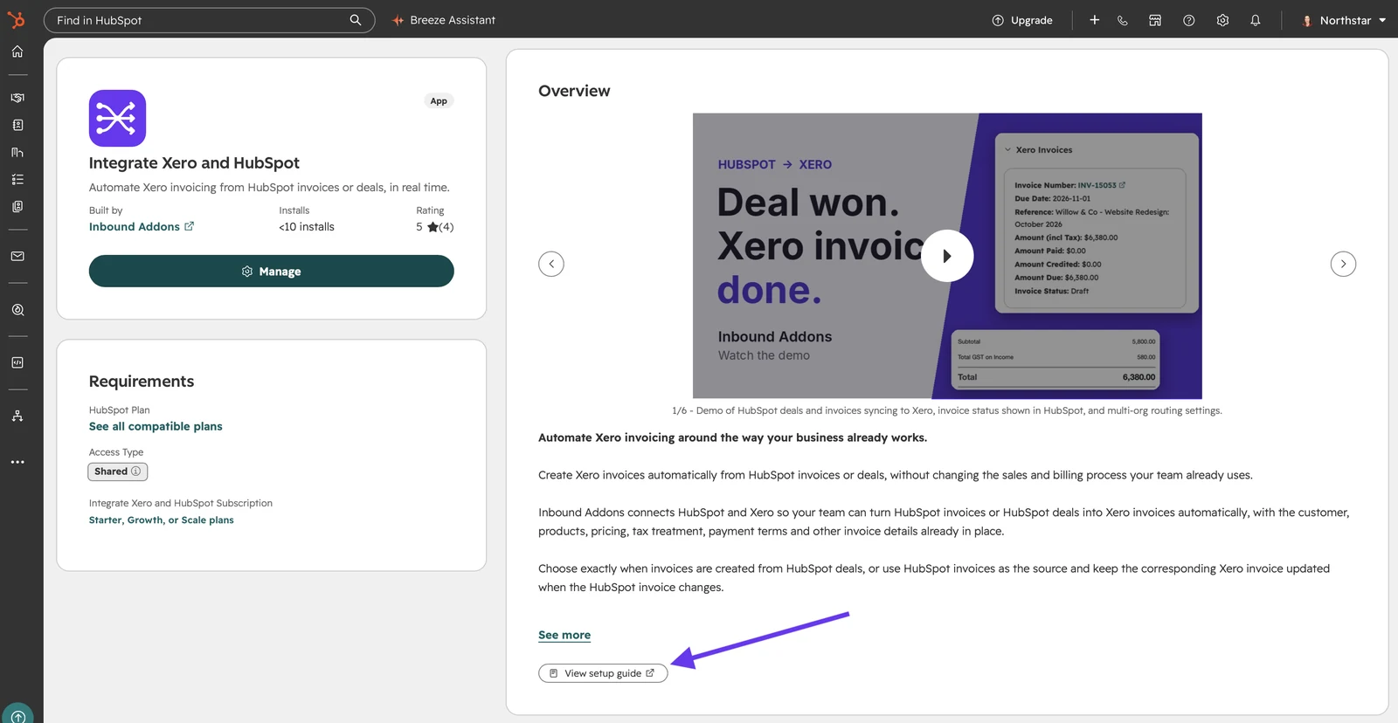Open the code snippet icon in sidebar
Image resolution: width=1398 pixels, height=723 pixels.
click(17, 362)
